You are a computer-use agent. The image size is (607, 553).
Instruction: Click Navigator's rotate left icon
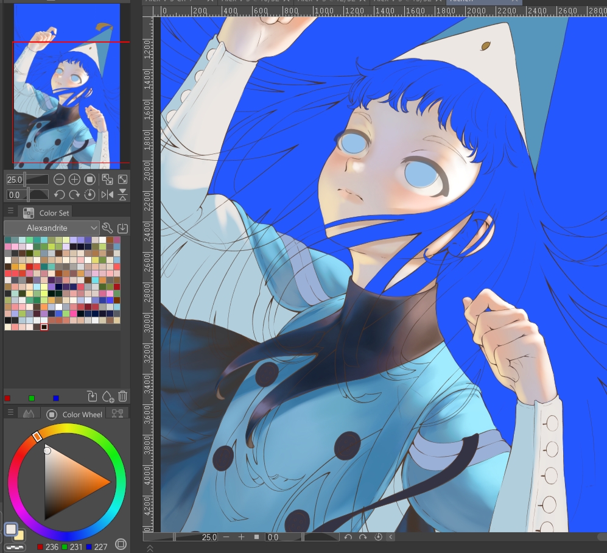pyautogui.click(x=59, y=194)
